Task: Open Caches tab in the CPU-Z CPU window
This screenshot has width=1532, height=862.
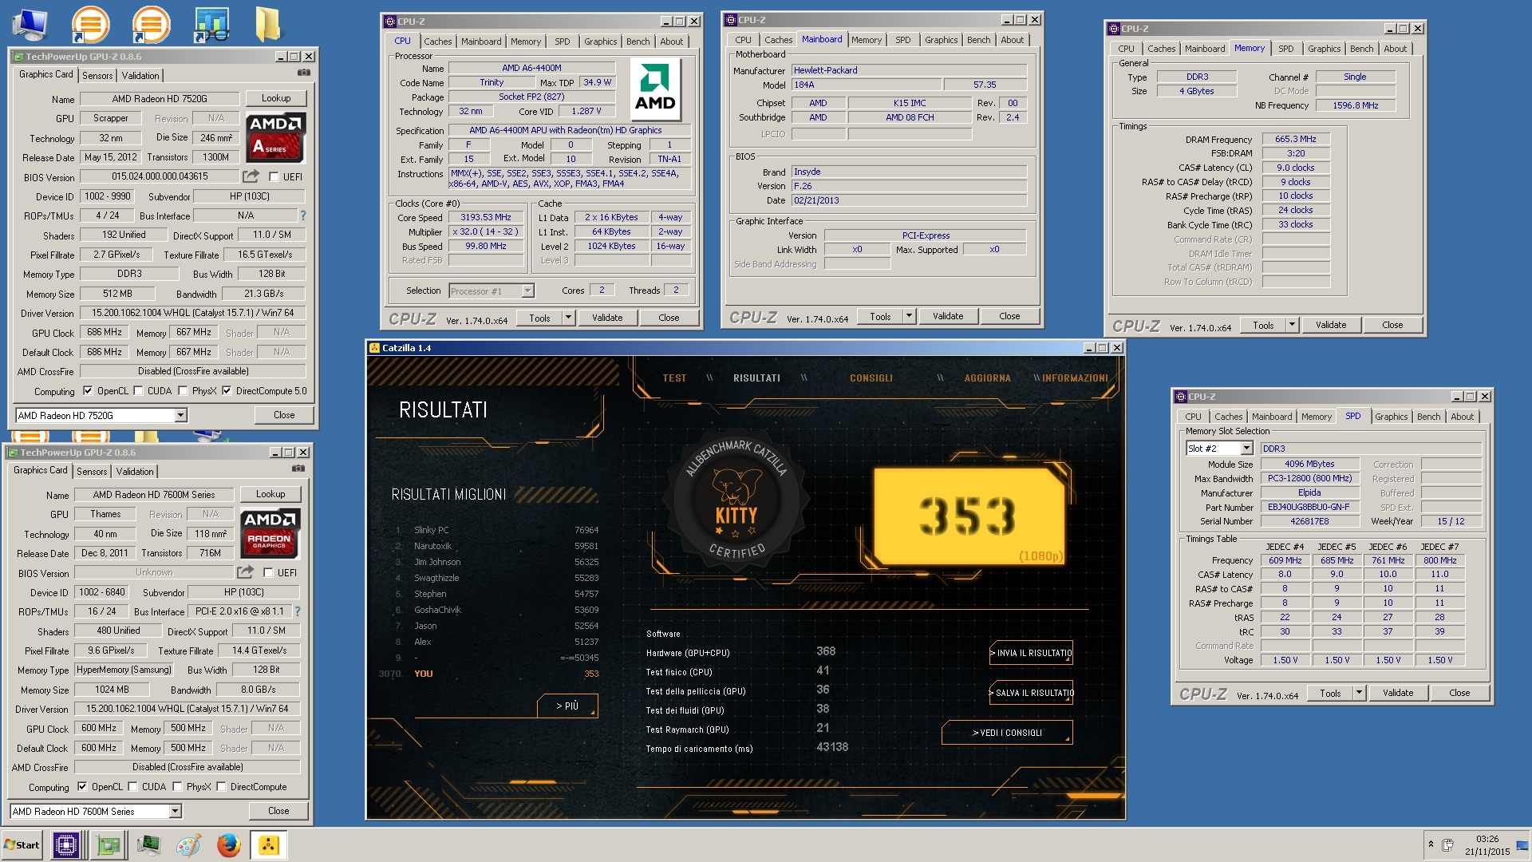Action: click(437, 42)
